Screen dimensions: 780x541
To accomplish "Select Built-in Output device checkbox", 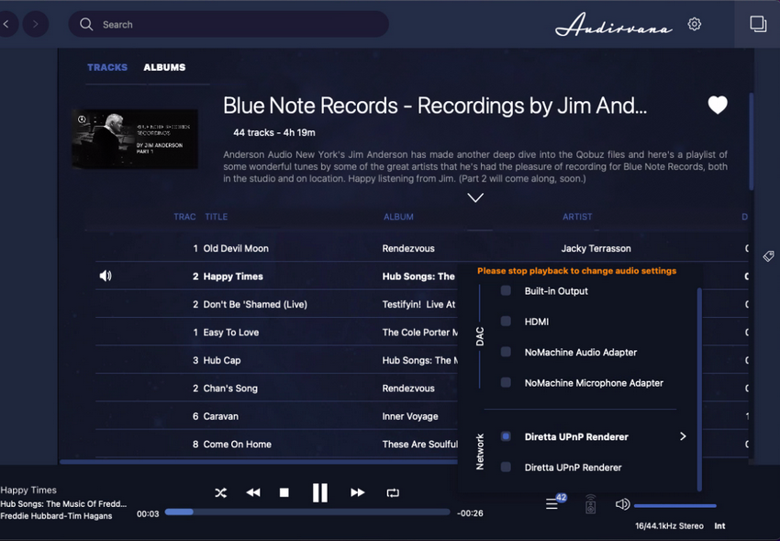I will 506,290.
